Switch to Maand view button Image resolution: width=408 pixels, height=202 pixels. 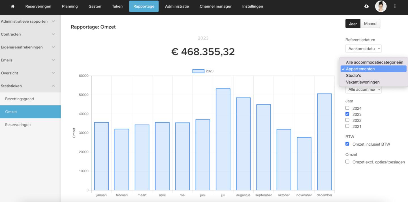point(370,24)
